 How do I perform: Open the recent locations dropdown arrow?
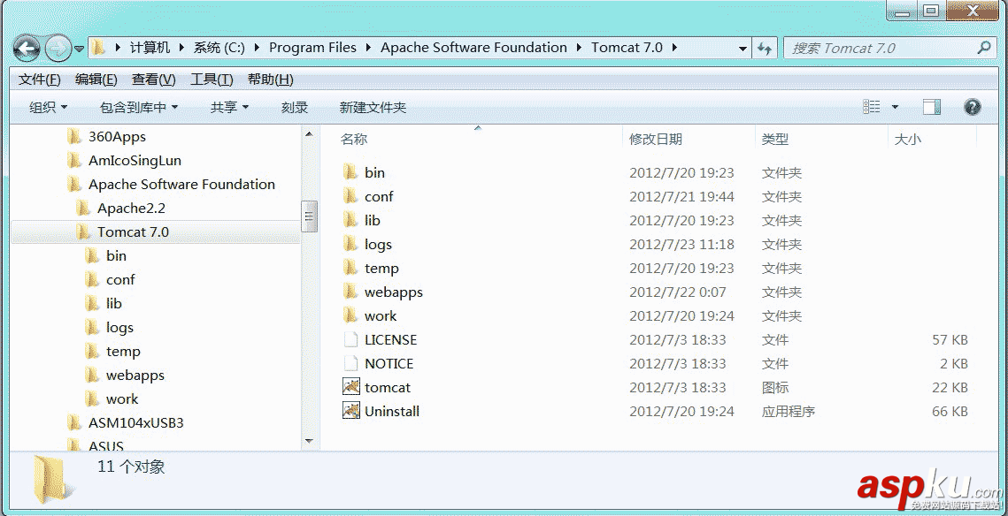(79, 48)
